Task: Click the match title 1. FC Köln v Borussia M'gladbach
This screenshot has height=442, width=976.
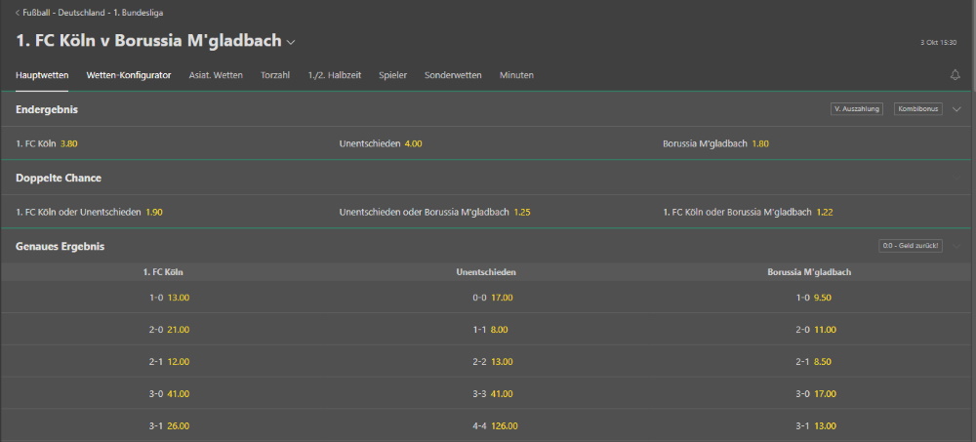Action: tap(148, 41)
